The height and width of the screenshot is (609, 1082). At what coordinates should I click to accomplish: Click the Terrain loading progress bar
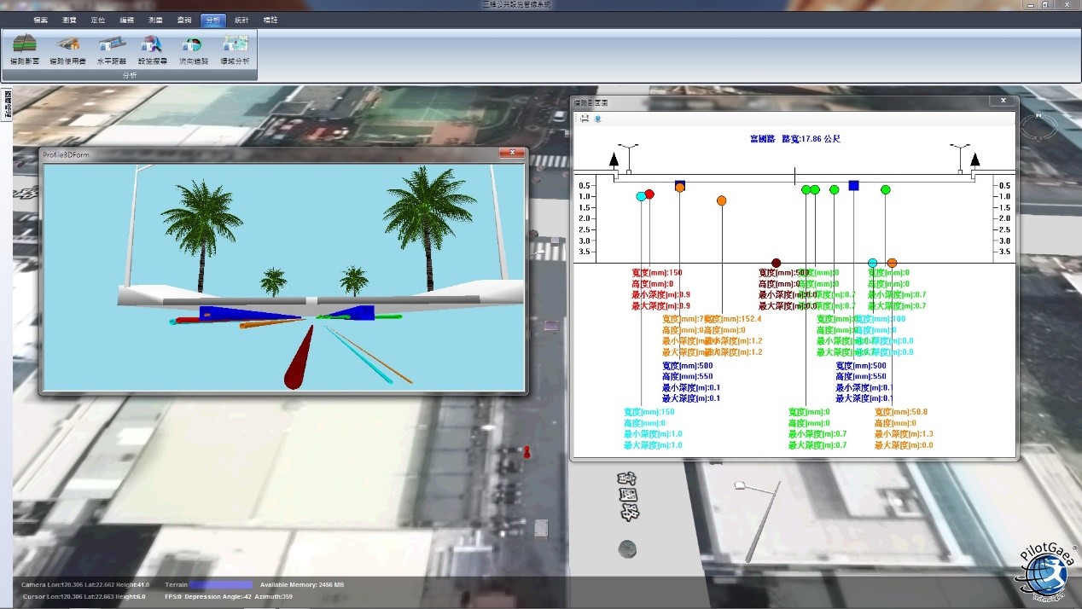220,584
